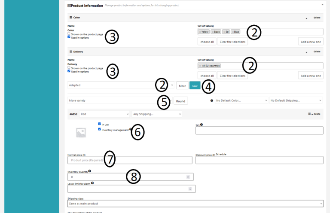Toggle the 'In use' checkbox
The image size is (330, 213).
pos(99,124)
